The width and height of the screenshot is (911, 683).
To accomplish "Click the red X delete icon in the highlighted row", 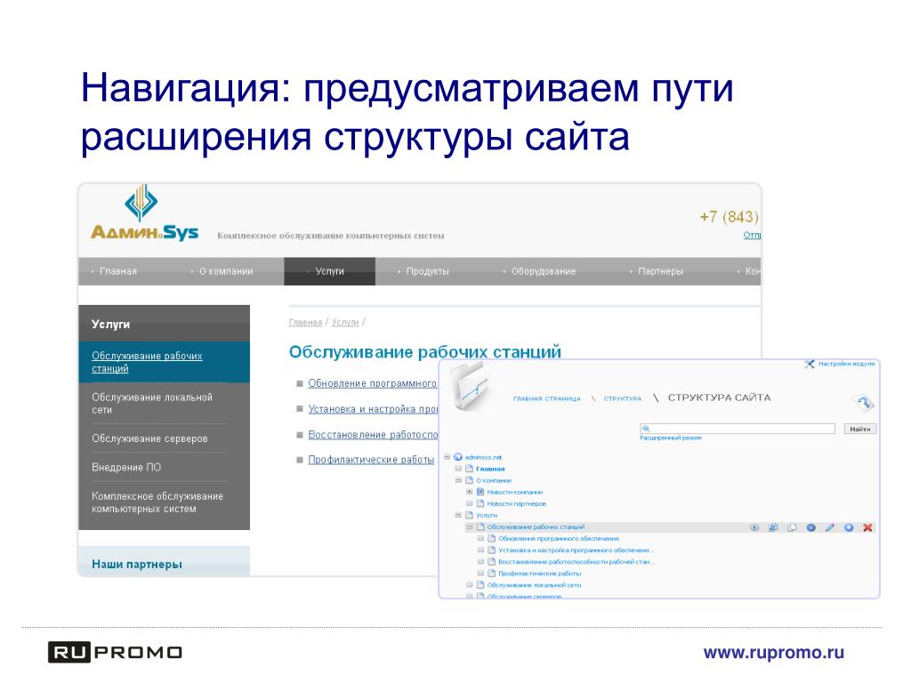I will (x=867, y=527).
